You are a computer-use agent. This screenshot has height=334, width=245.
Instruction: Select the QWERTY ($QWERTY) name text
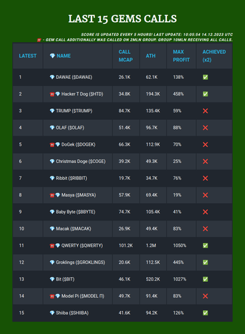82,246
